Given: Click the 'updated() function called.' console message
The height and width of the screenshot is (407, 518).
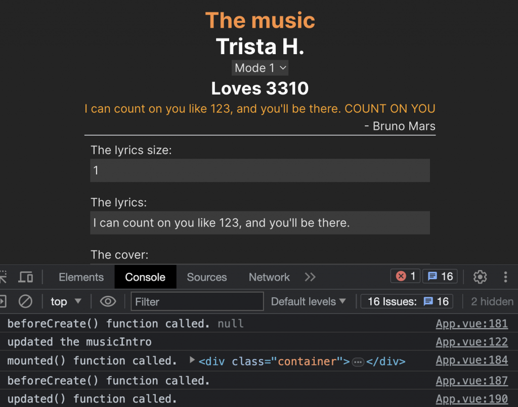Looking at the screenshot, I should pos(92,399).
